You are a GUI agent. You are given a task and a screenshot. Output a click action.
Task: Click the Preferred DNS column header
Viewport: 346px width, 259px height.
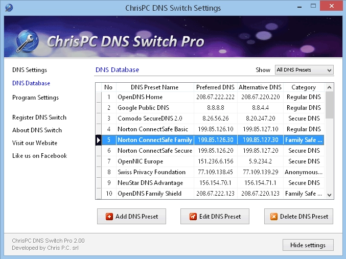[x=215, y=87]
